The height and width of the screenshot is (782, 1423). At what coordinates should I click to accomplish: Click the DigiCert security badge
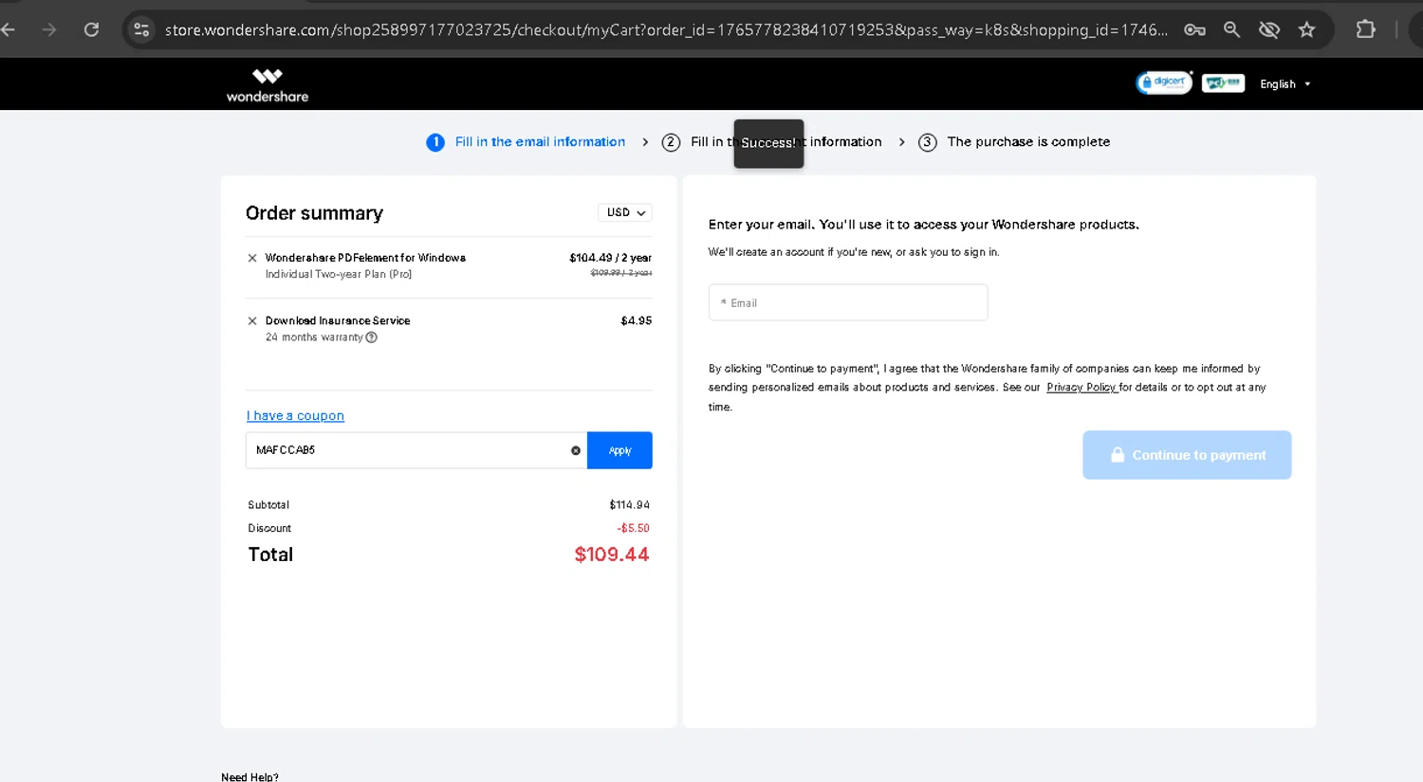click(1164, 82)
